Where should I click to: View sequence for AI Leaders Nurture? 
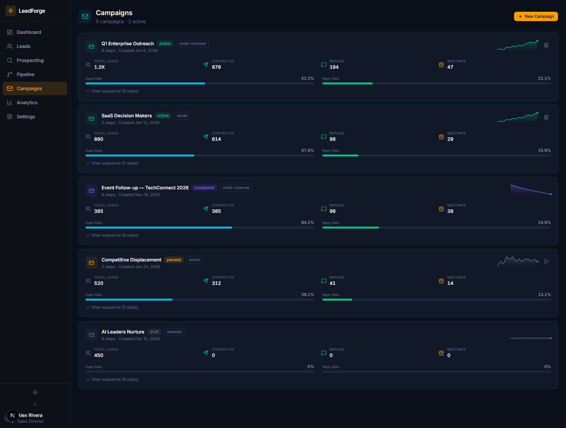coord(115,379)
